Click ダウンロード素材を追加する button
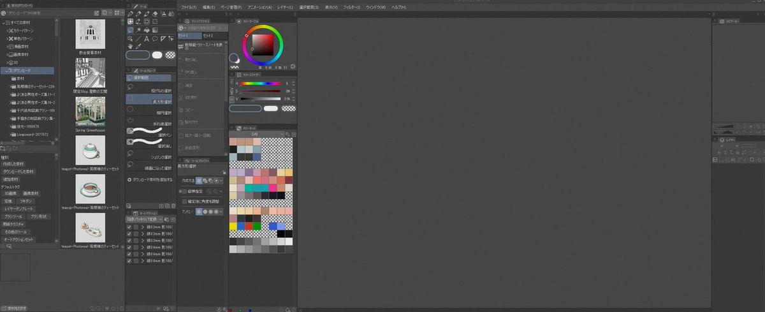The height and width of the screenshot is (312, 765). [x=149, y=181]
